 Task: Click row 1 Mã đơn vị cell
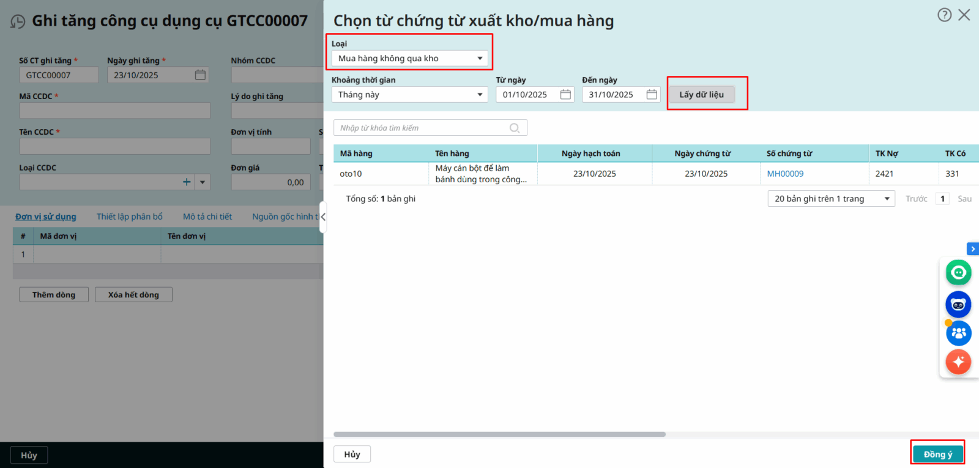[97, 254]
